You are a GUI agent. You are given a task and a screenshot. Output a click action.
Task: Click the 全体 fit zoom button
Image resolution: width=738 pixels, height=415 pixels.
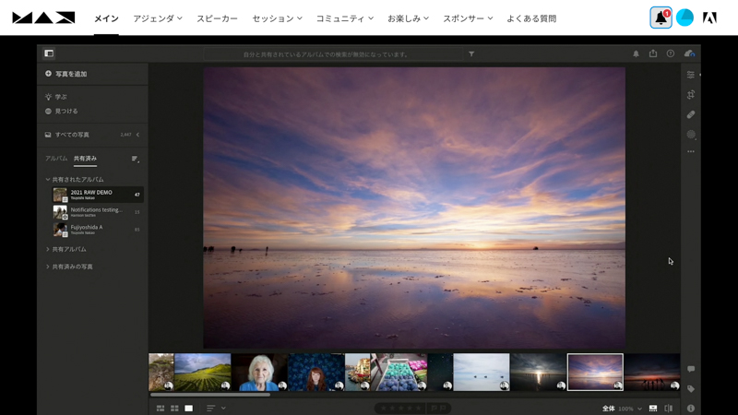click(x=609, y=409)
